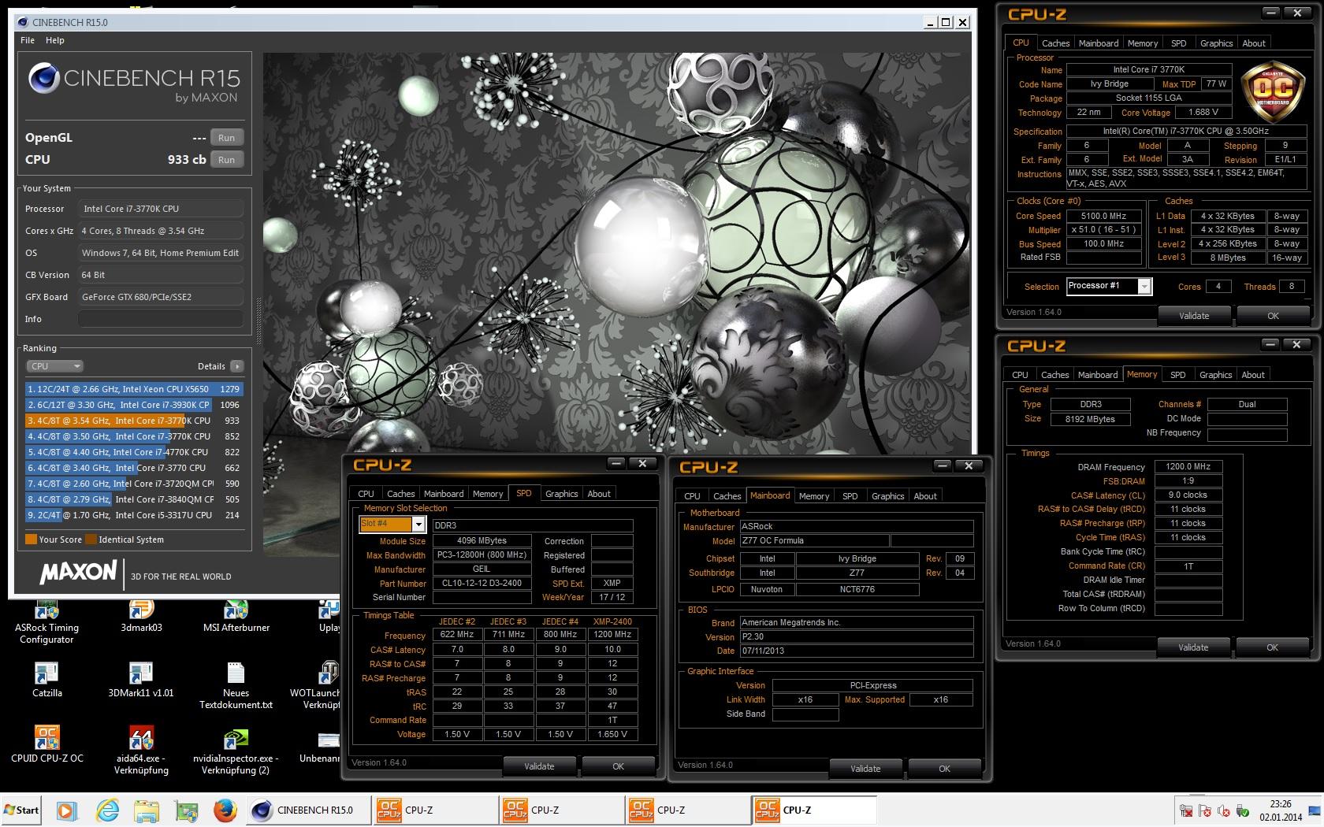
Task: Click the orange Your Score legend swatch
Action: point(31,540)
